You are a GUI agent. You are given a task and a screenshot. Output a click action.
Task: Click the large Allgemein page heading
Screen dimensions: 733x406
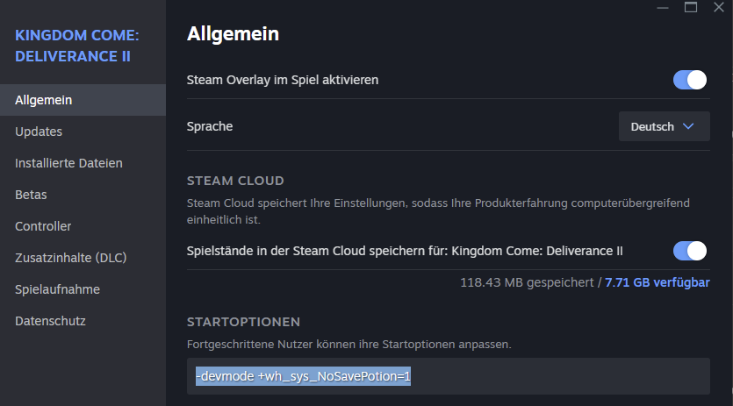click(233, 34)
